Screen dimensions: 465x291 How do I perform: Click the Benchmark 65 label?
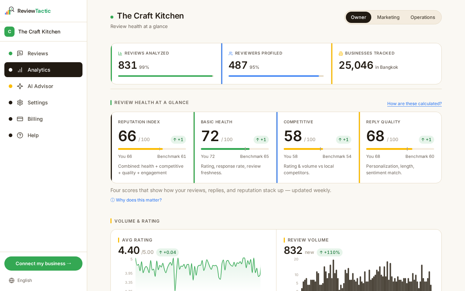tap(254, 156)
